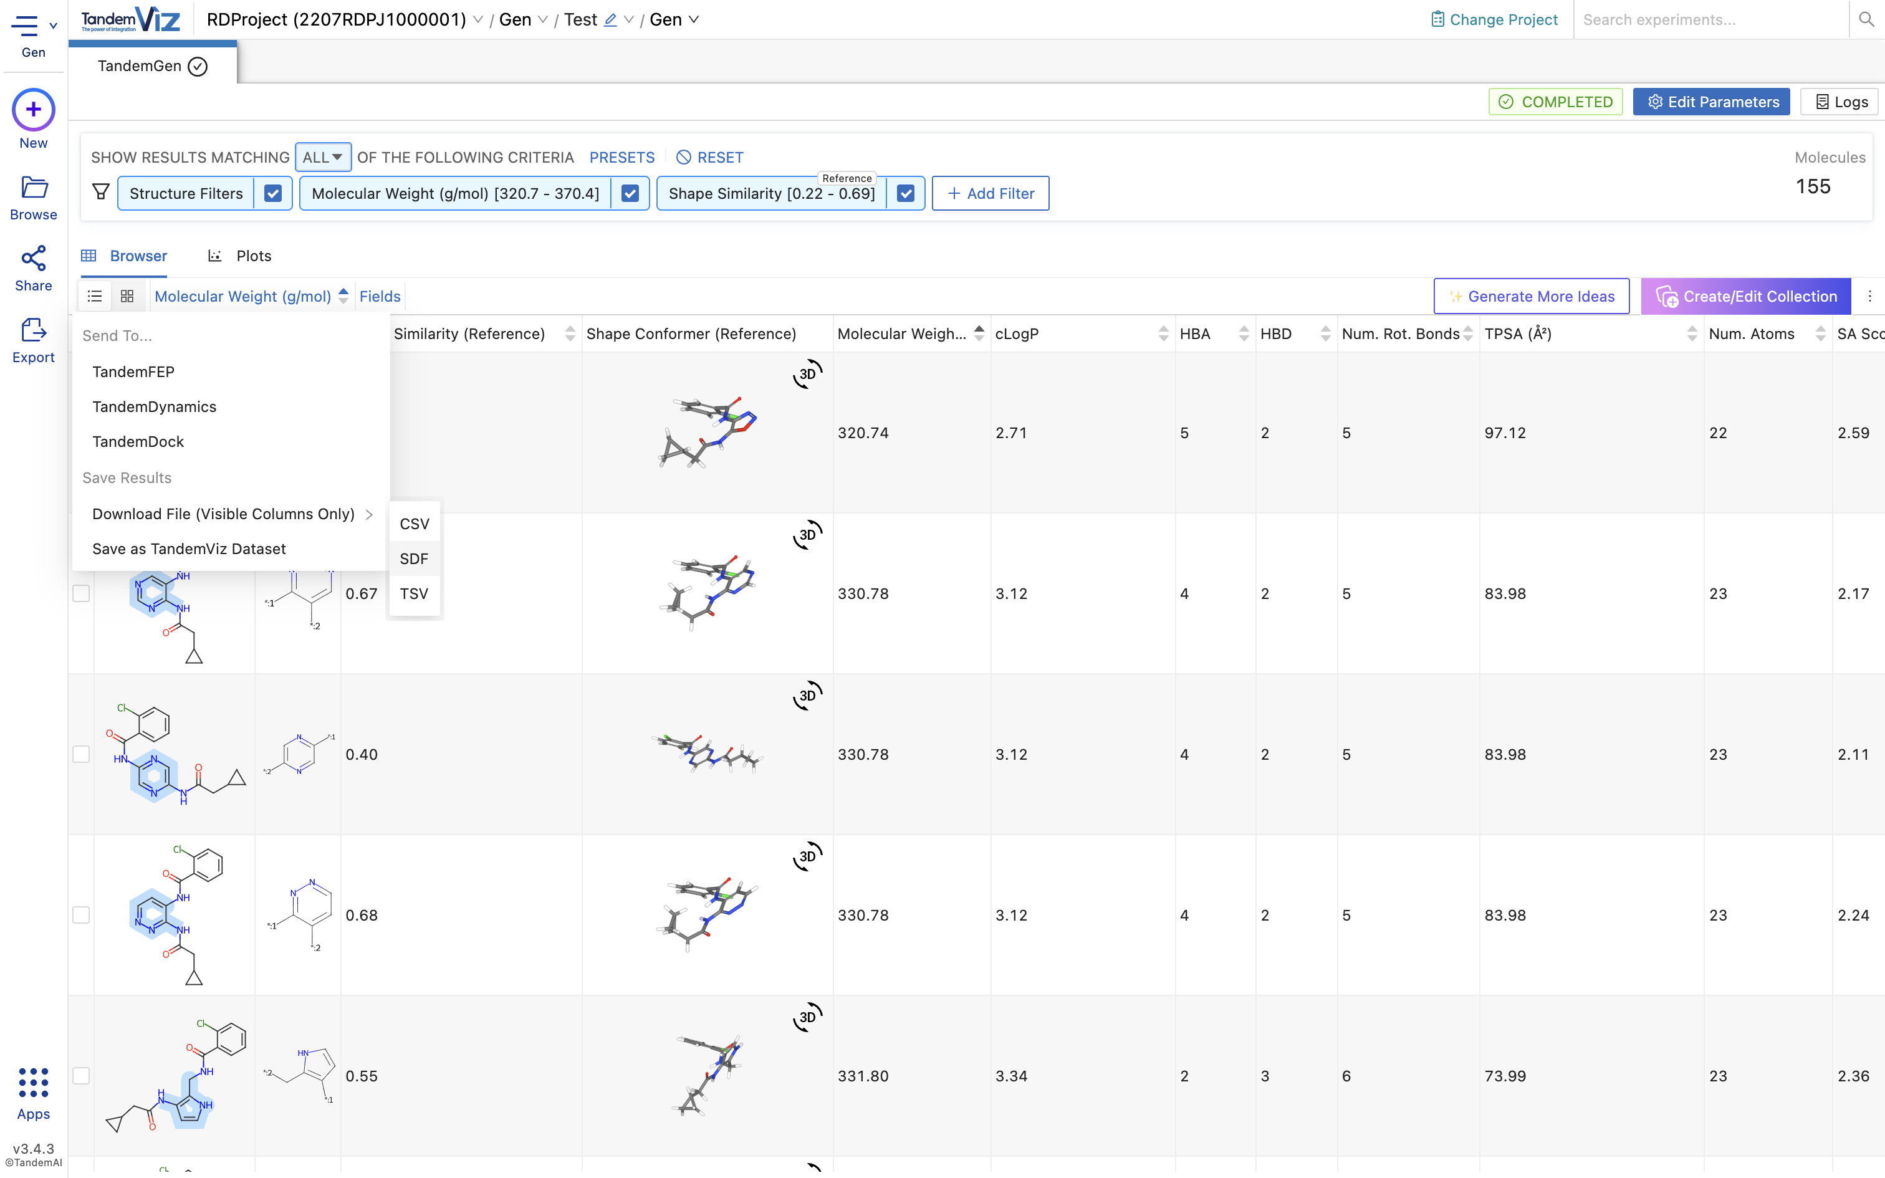Expand RDProject breadcrumb dropdown
The width and height of the screenshot is (1885, 1178).
pos(478,20)
